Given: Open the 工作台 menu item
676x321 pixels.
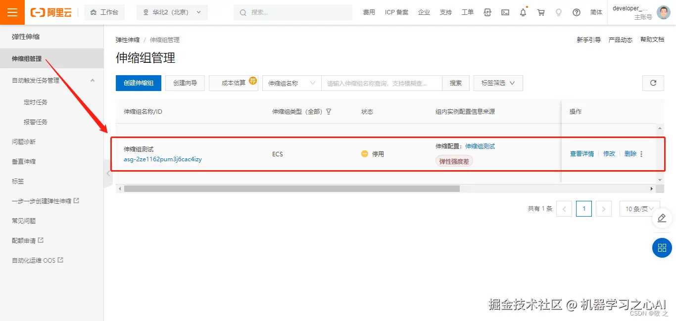Looking at the screenshot, I should tap(104, 12).
